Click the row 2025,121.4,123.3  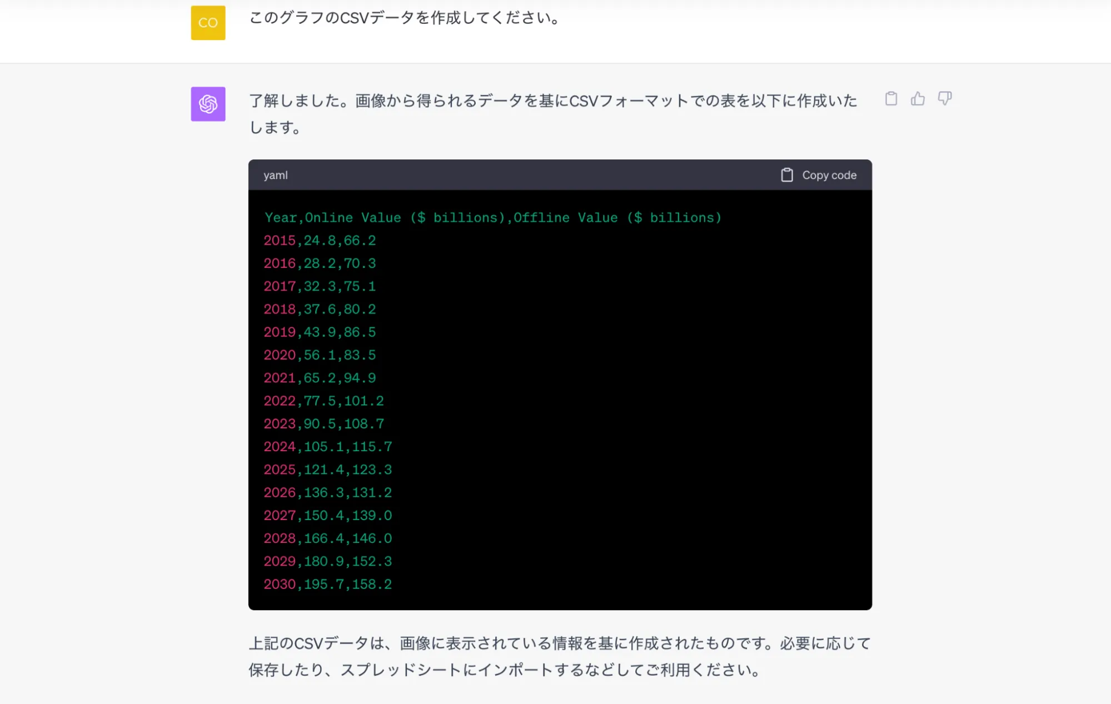click(x=328, y=470)
